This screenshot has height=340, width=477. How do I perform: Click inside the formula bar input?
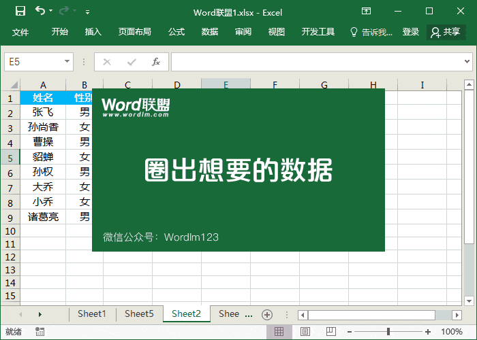pos(316,62)
